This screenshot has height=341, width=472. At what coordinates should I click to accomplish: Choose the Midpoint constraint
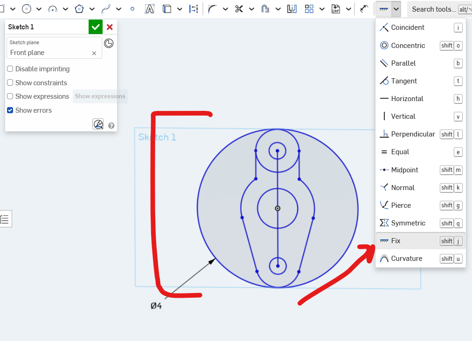(x=421, y=170)
